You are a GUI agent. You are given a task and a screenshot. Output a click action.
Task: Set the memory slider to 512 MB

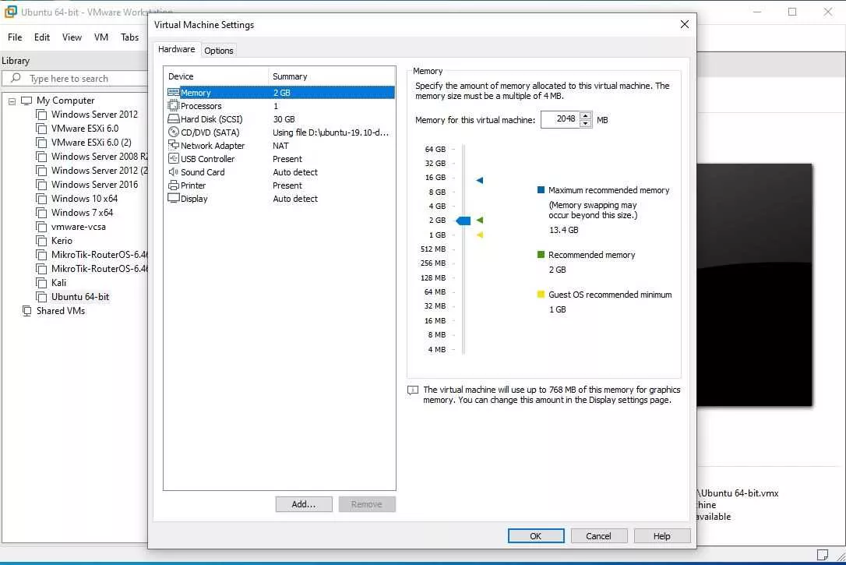pos(464,249)
